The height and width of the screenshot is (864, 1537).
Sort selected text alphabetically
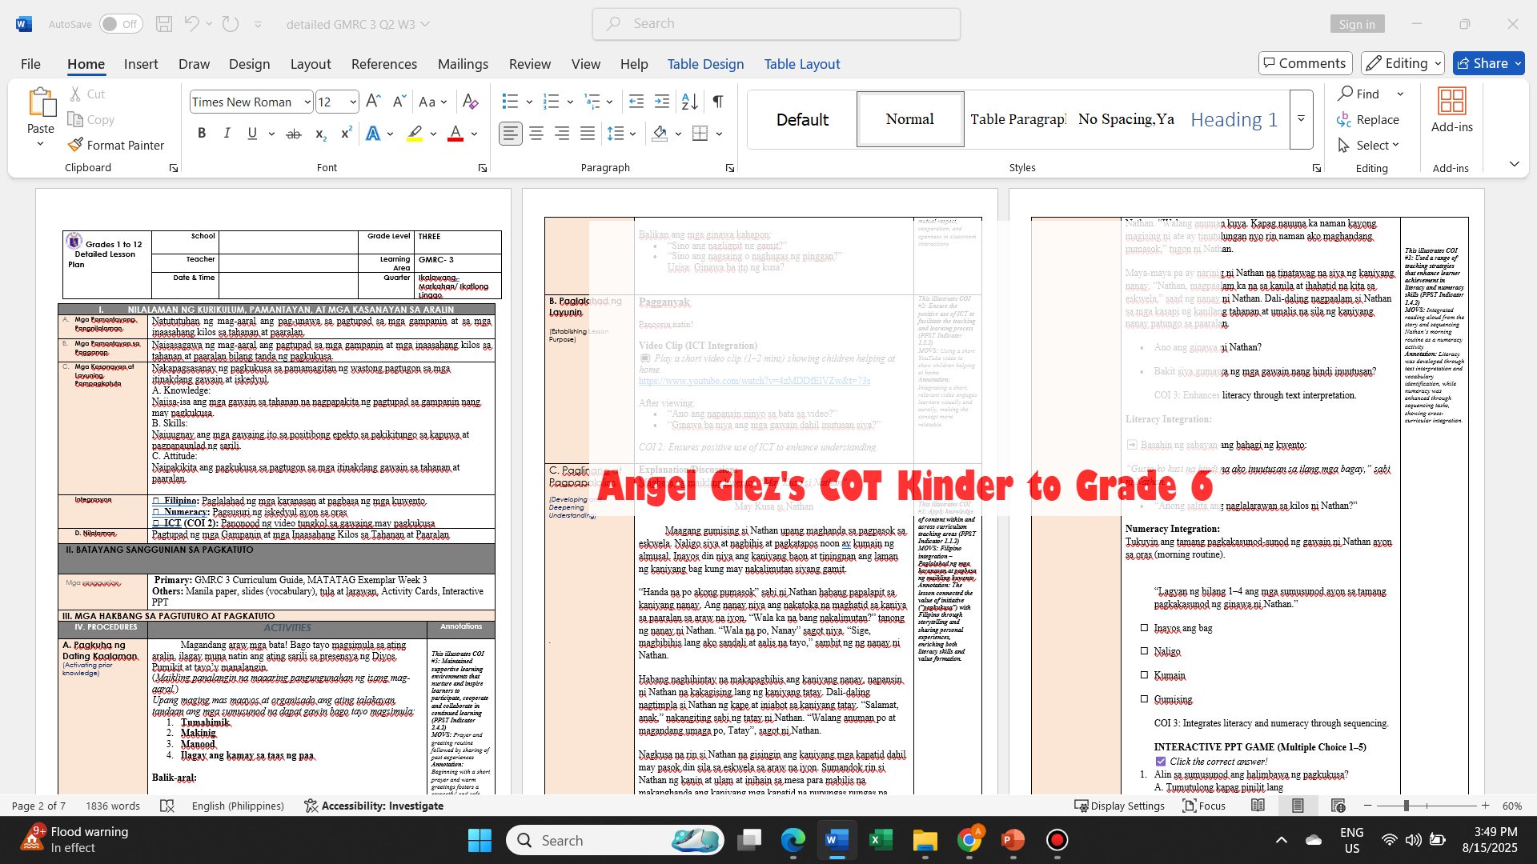coord(689,102)
